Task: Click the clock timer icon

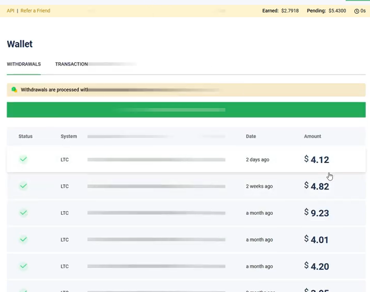Action: [x=356, y=11]
